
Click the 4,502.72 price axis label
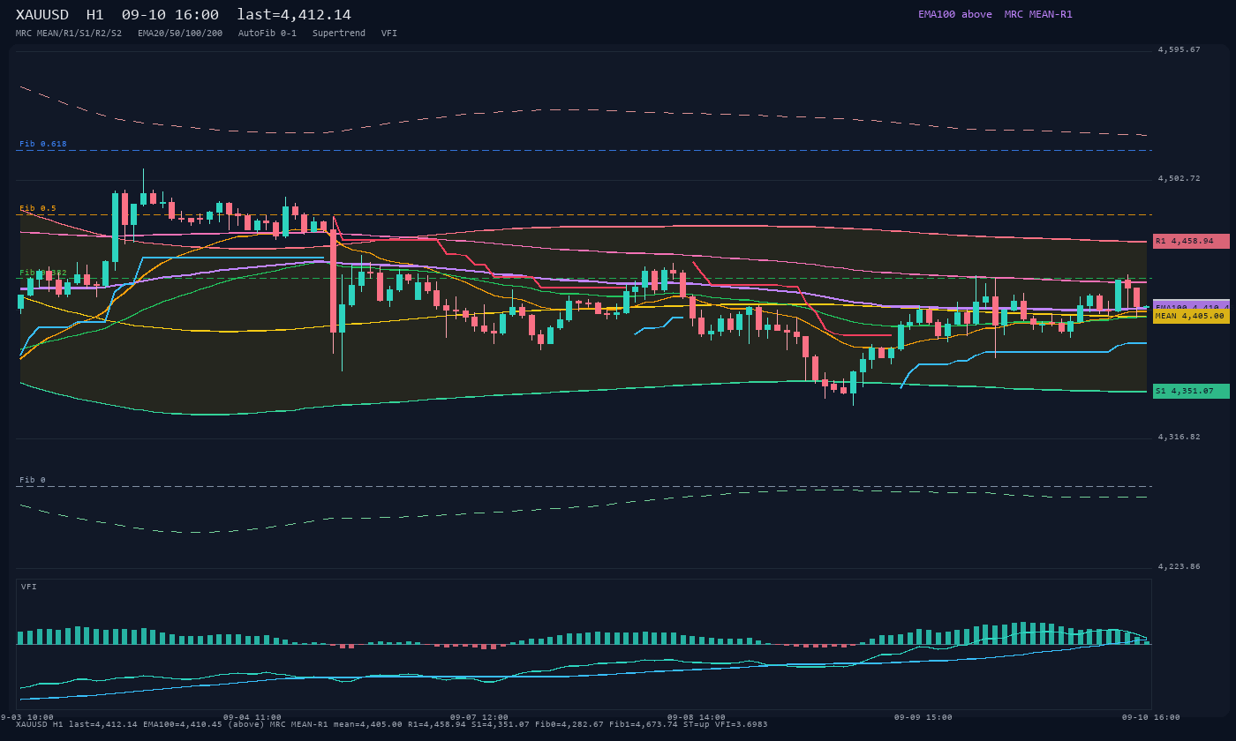(x=1179, y=179)
